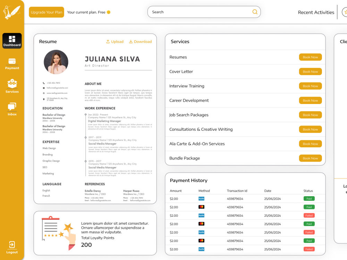
Task: Click the JULIANA SILVA name on resume
Action: point(112,59)
